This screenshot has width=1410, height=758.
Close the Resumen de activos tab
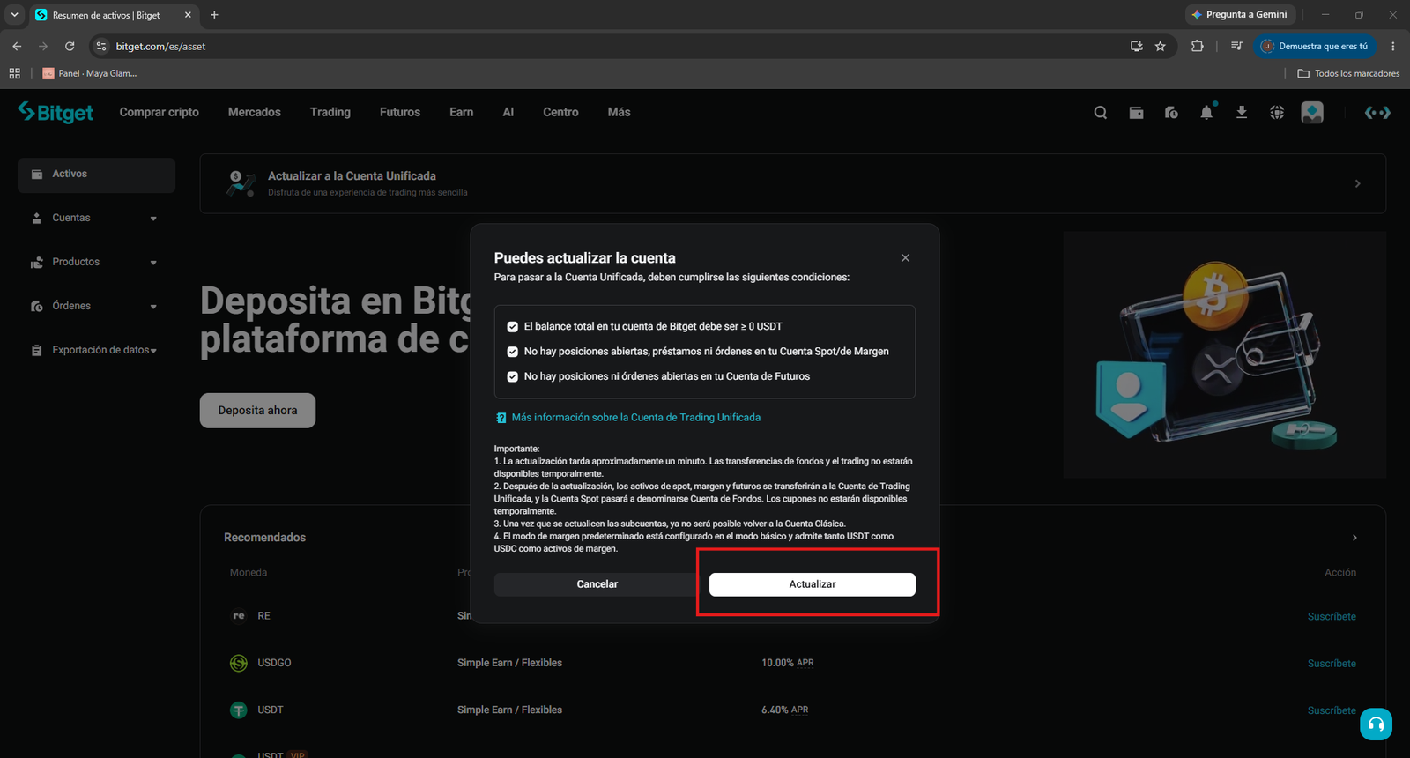click(x=188, y=15)
